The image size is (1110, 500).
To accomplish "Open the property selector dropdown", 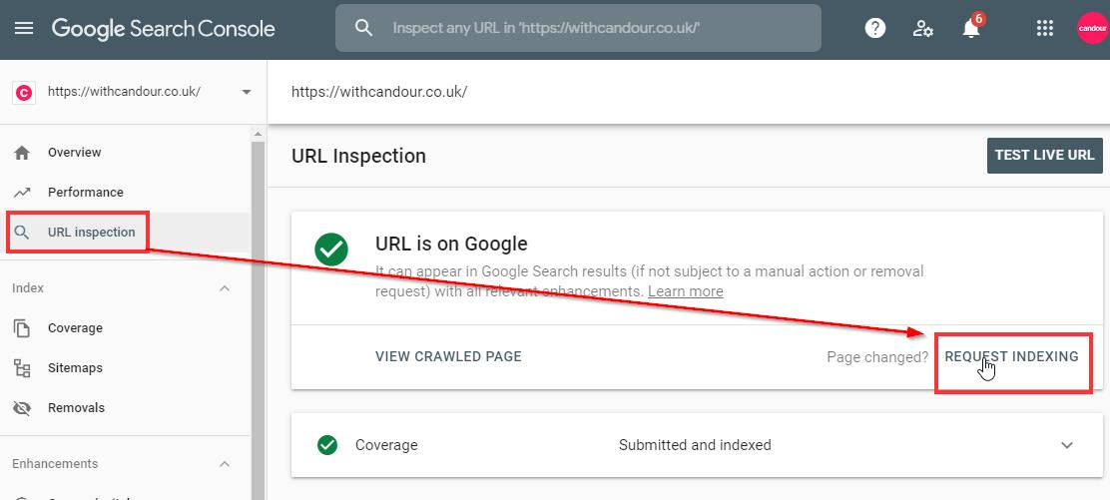I will (x=247, y=92).
